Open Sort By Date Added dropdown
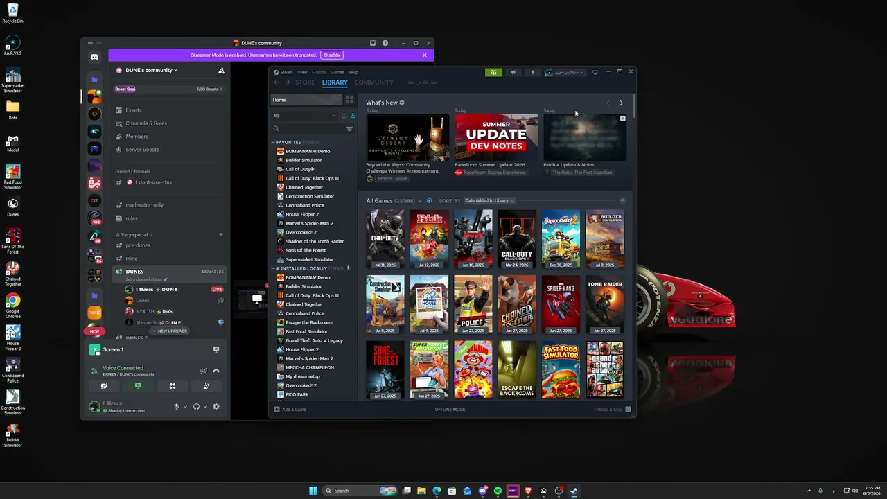Screen dimensions: 887x499 tap(490, 201)
